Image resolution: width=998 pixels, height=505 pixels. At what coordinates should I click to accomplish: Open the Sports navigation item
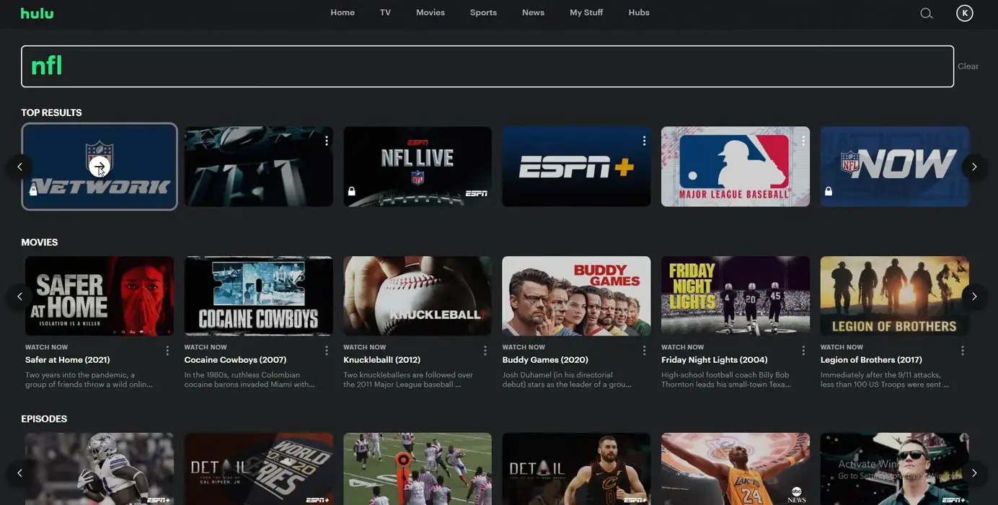tap(483, 13)
